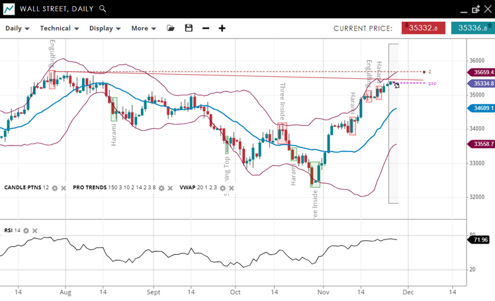Viewport: 495px width, 301px height.
Task: Open the Display options dropdown
Action: [x=105, y=28]
